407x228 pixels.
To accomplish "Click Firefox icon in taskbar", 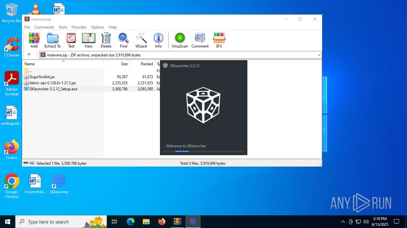I will (x=162, y=222).
